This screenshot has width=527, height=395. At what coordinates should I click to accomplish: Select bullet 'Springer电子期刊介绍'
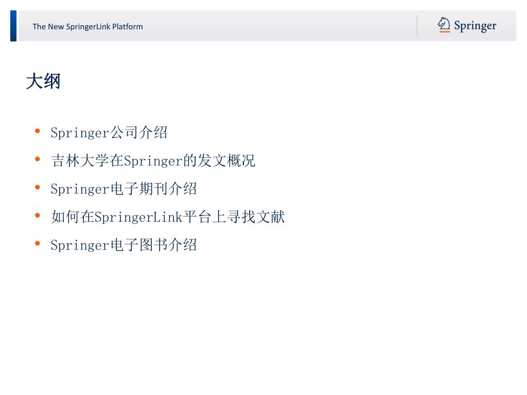click(x=124, y=189)
